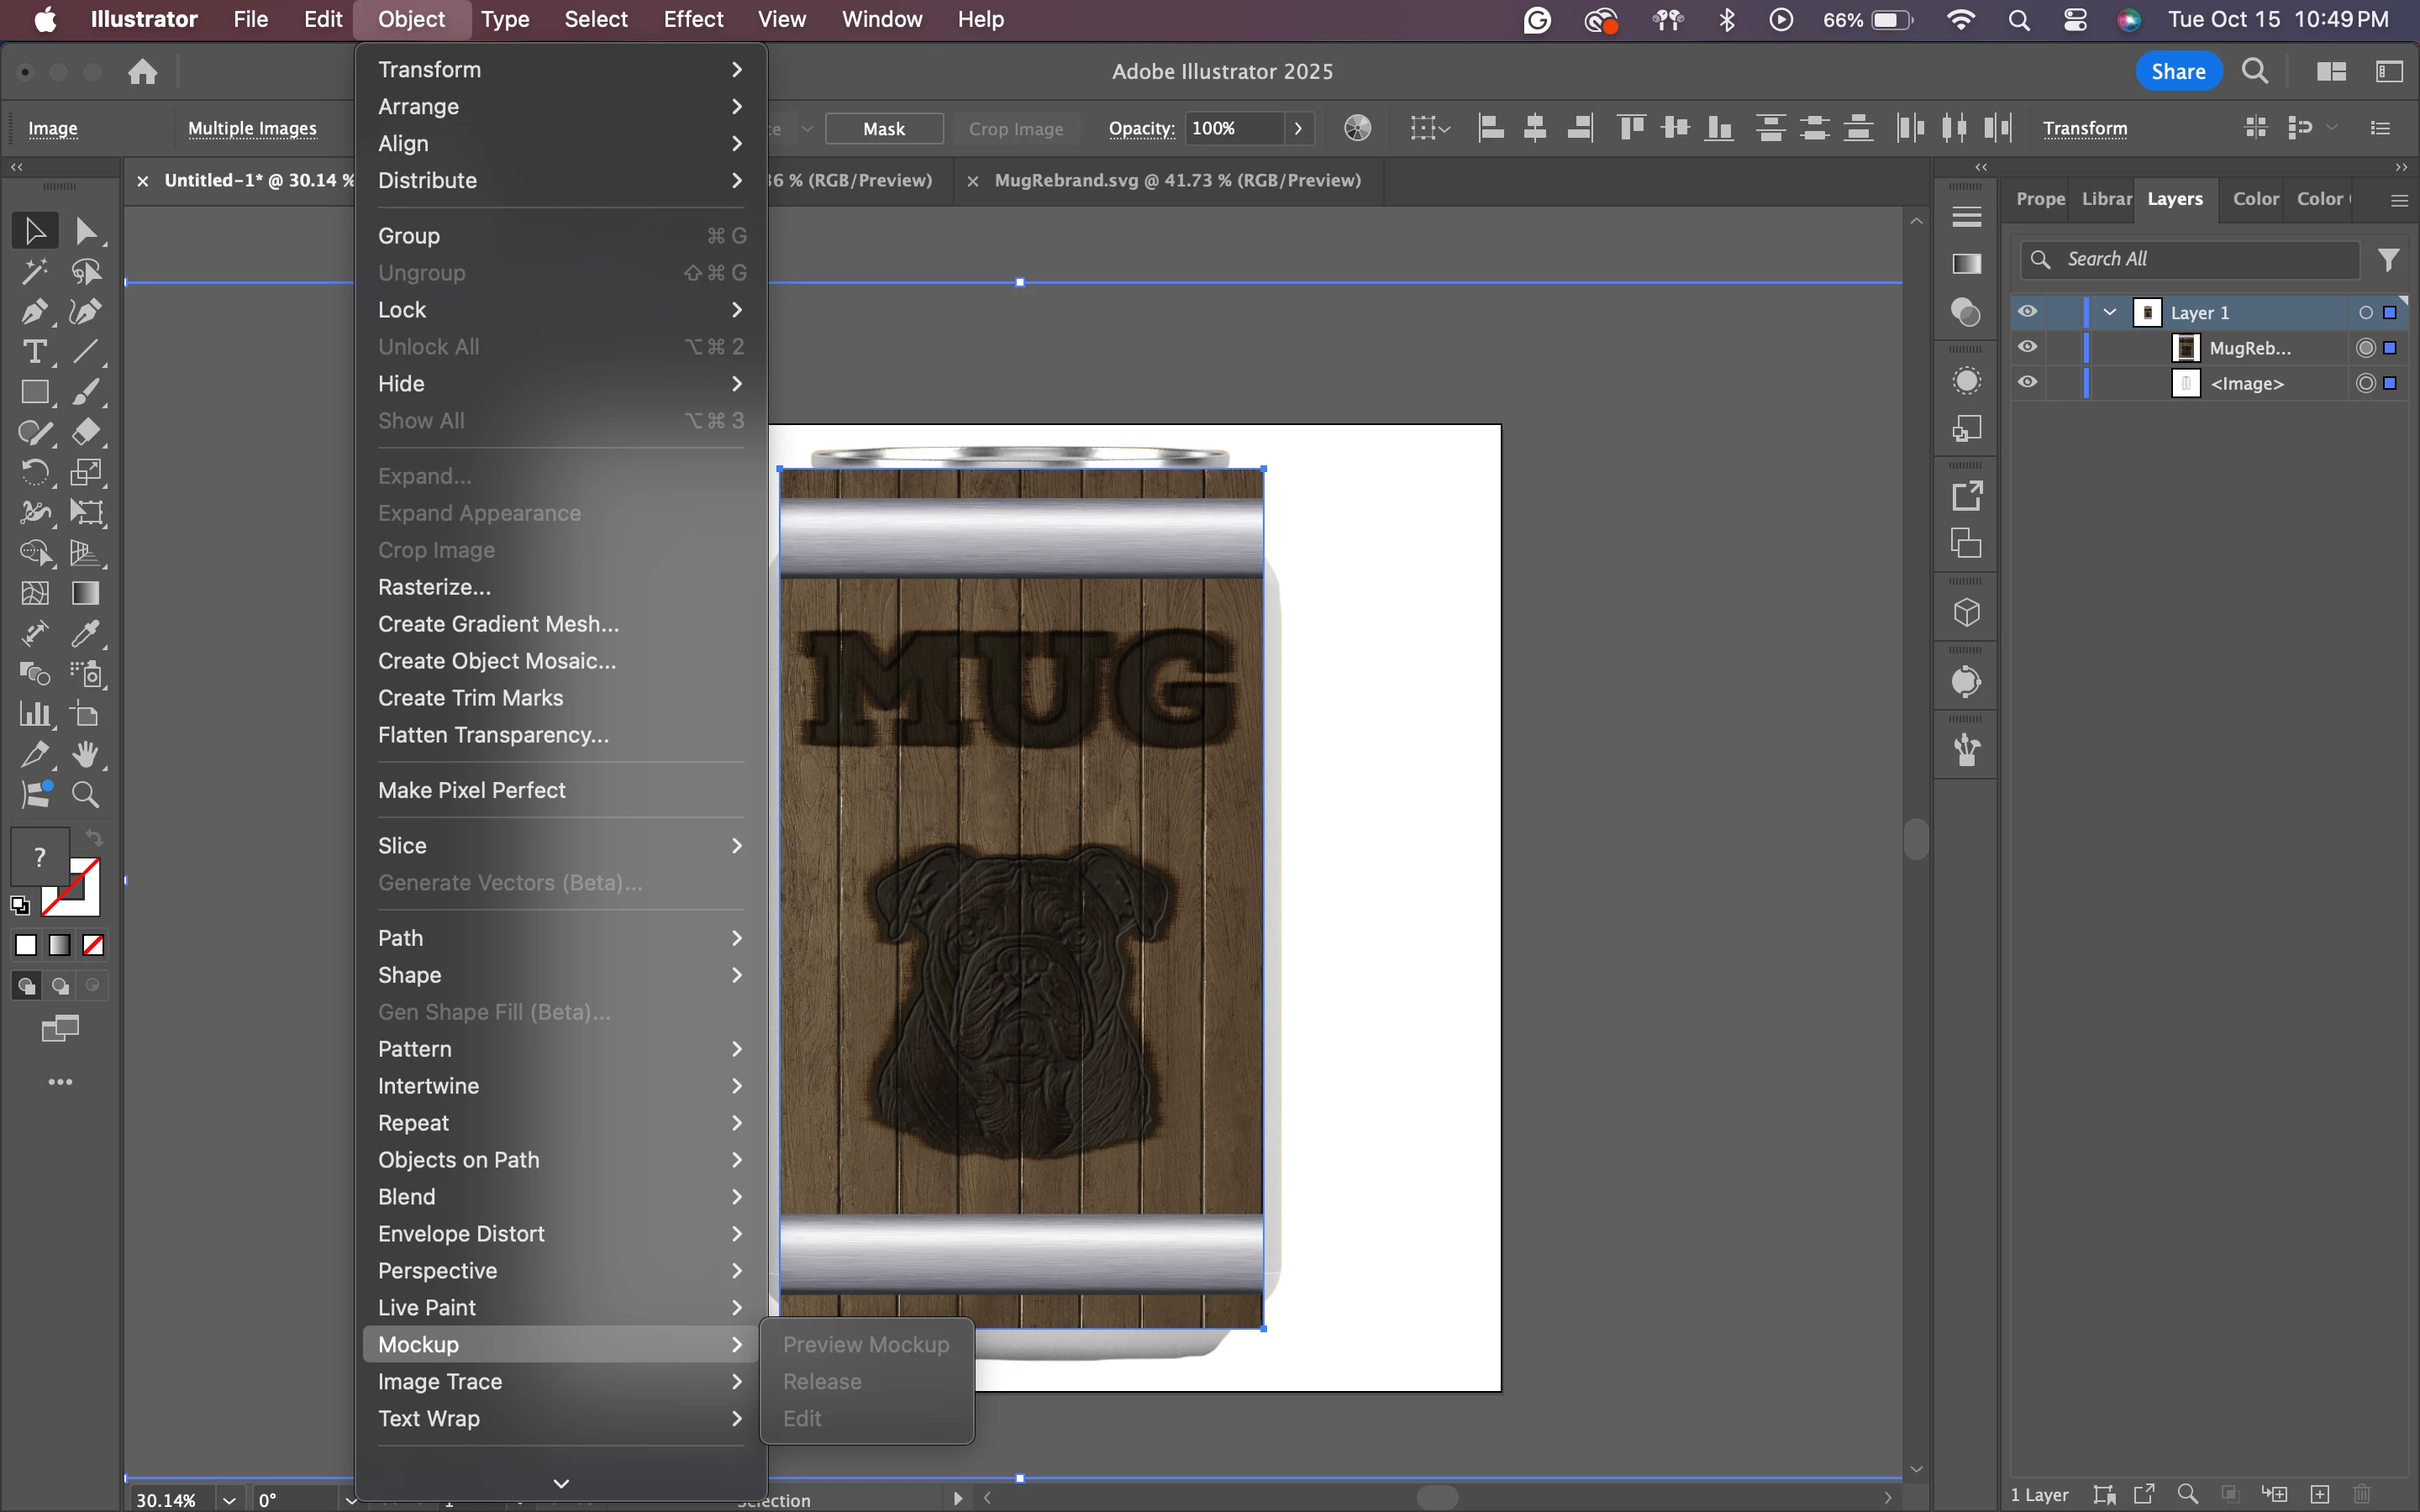Click the Share button

click(x=2178, y=72)
